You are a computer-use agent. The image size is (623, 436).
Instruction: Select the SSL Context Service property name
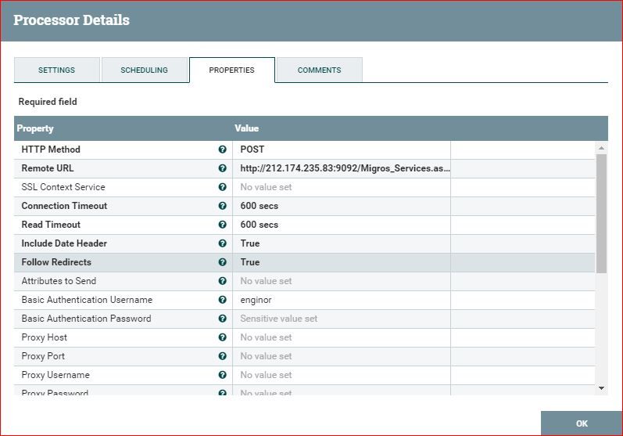click(x=63, y=187)
